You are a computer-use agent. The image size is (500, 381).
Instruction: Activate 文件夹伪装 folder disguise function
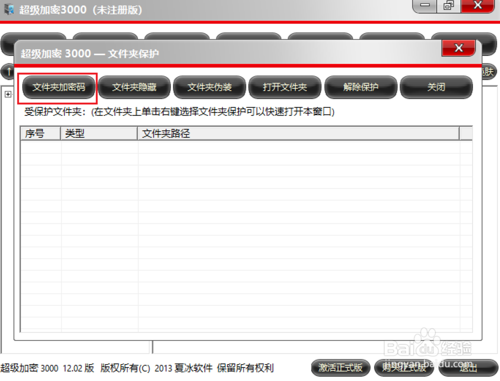coord(209,87)
